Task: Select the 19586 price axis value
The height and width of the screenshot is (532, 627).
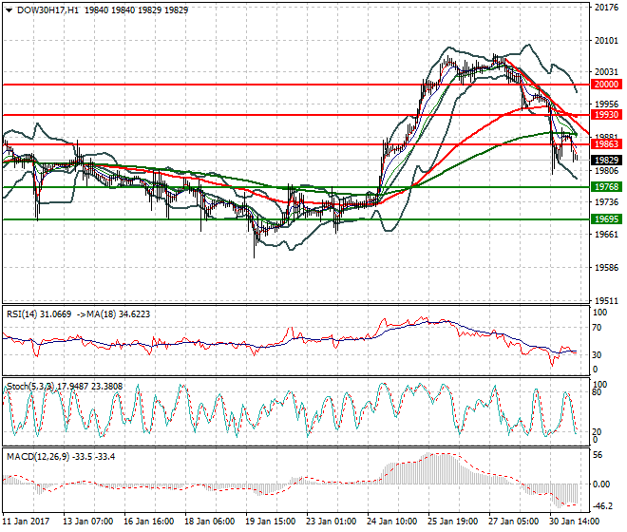Action: pos(606,268)
